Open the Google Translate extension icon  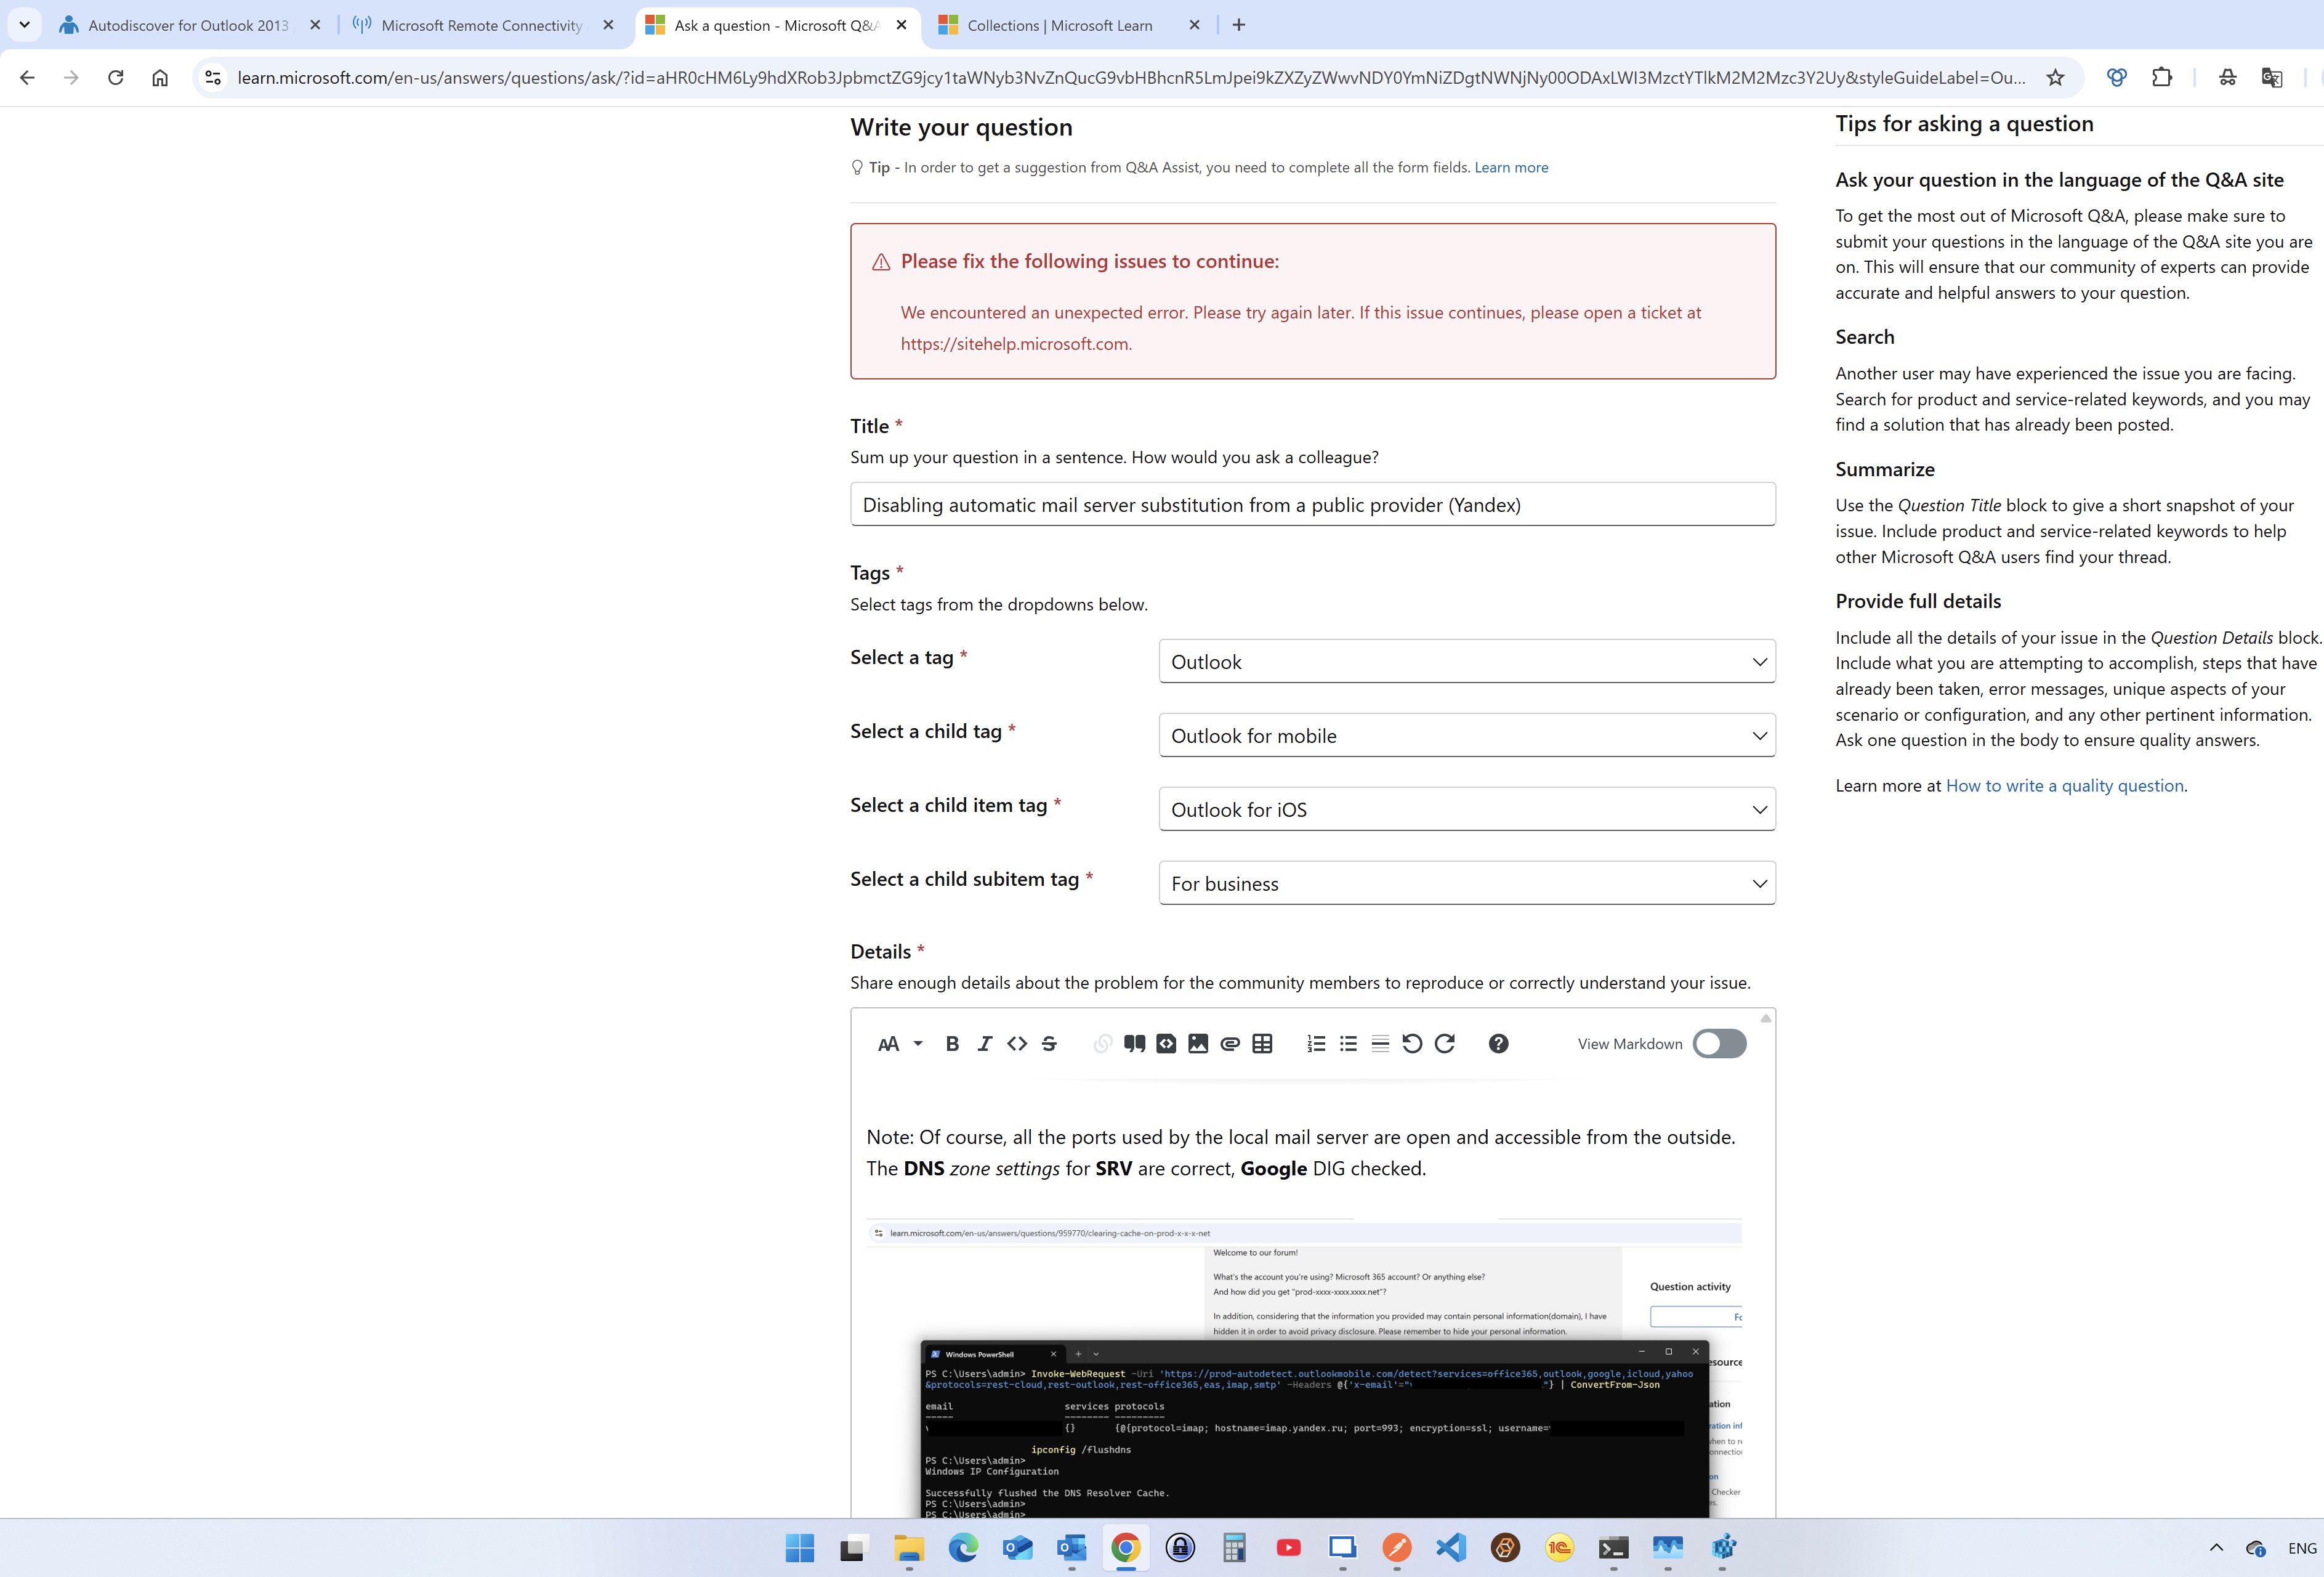pos(2271,77)
